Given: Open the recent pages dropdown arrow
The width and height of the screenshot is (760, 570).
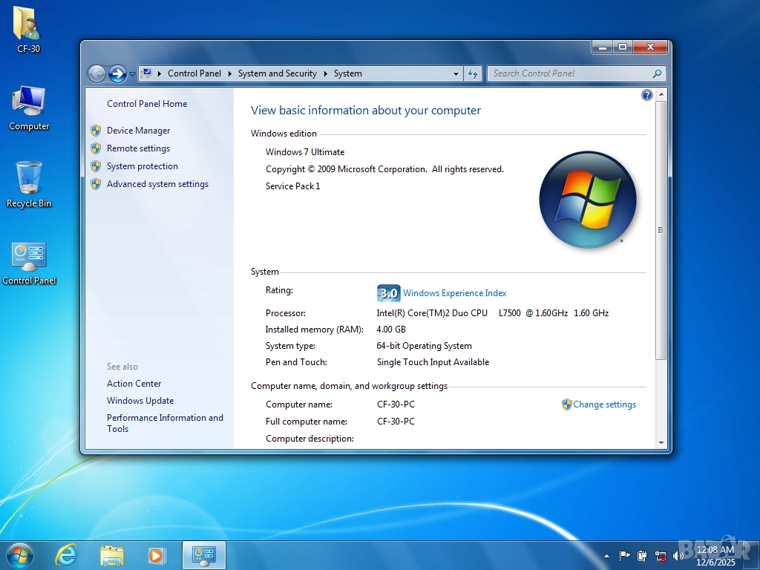Looking at the screenshot, I should point(132,74).
